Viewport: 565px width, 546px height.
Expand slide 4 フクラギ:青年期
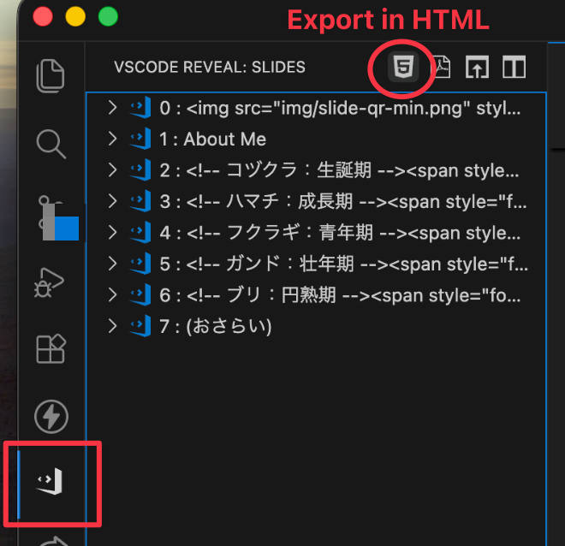tap(112, 232)
